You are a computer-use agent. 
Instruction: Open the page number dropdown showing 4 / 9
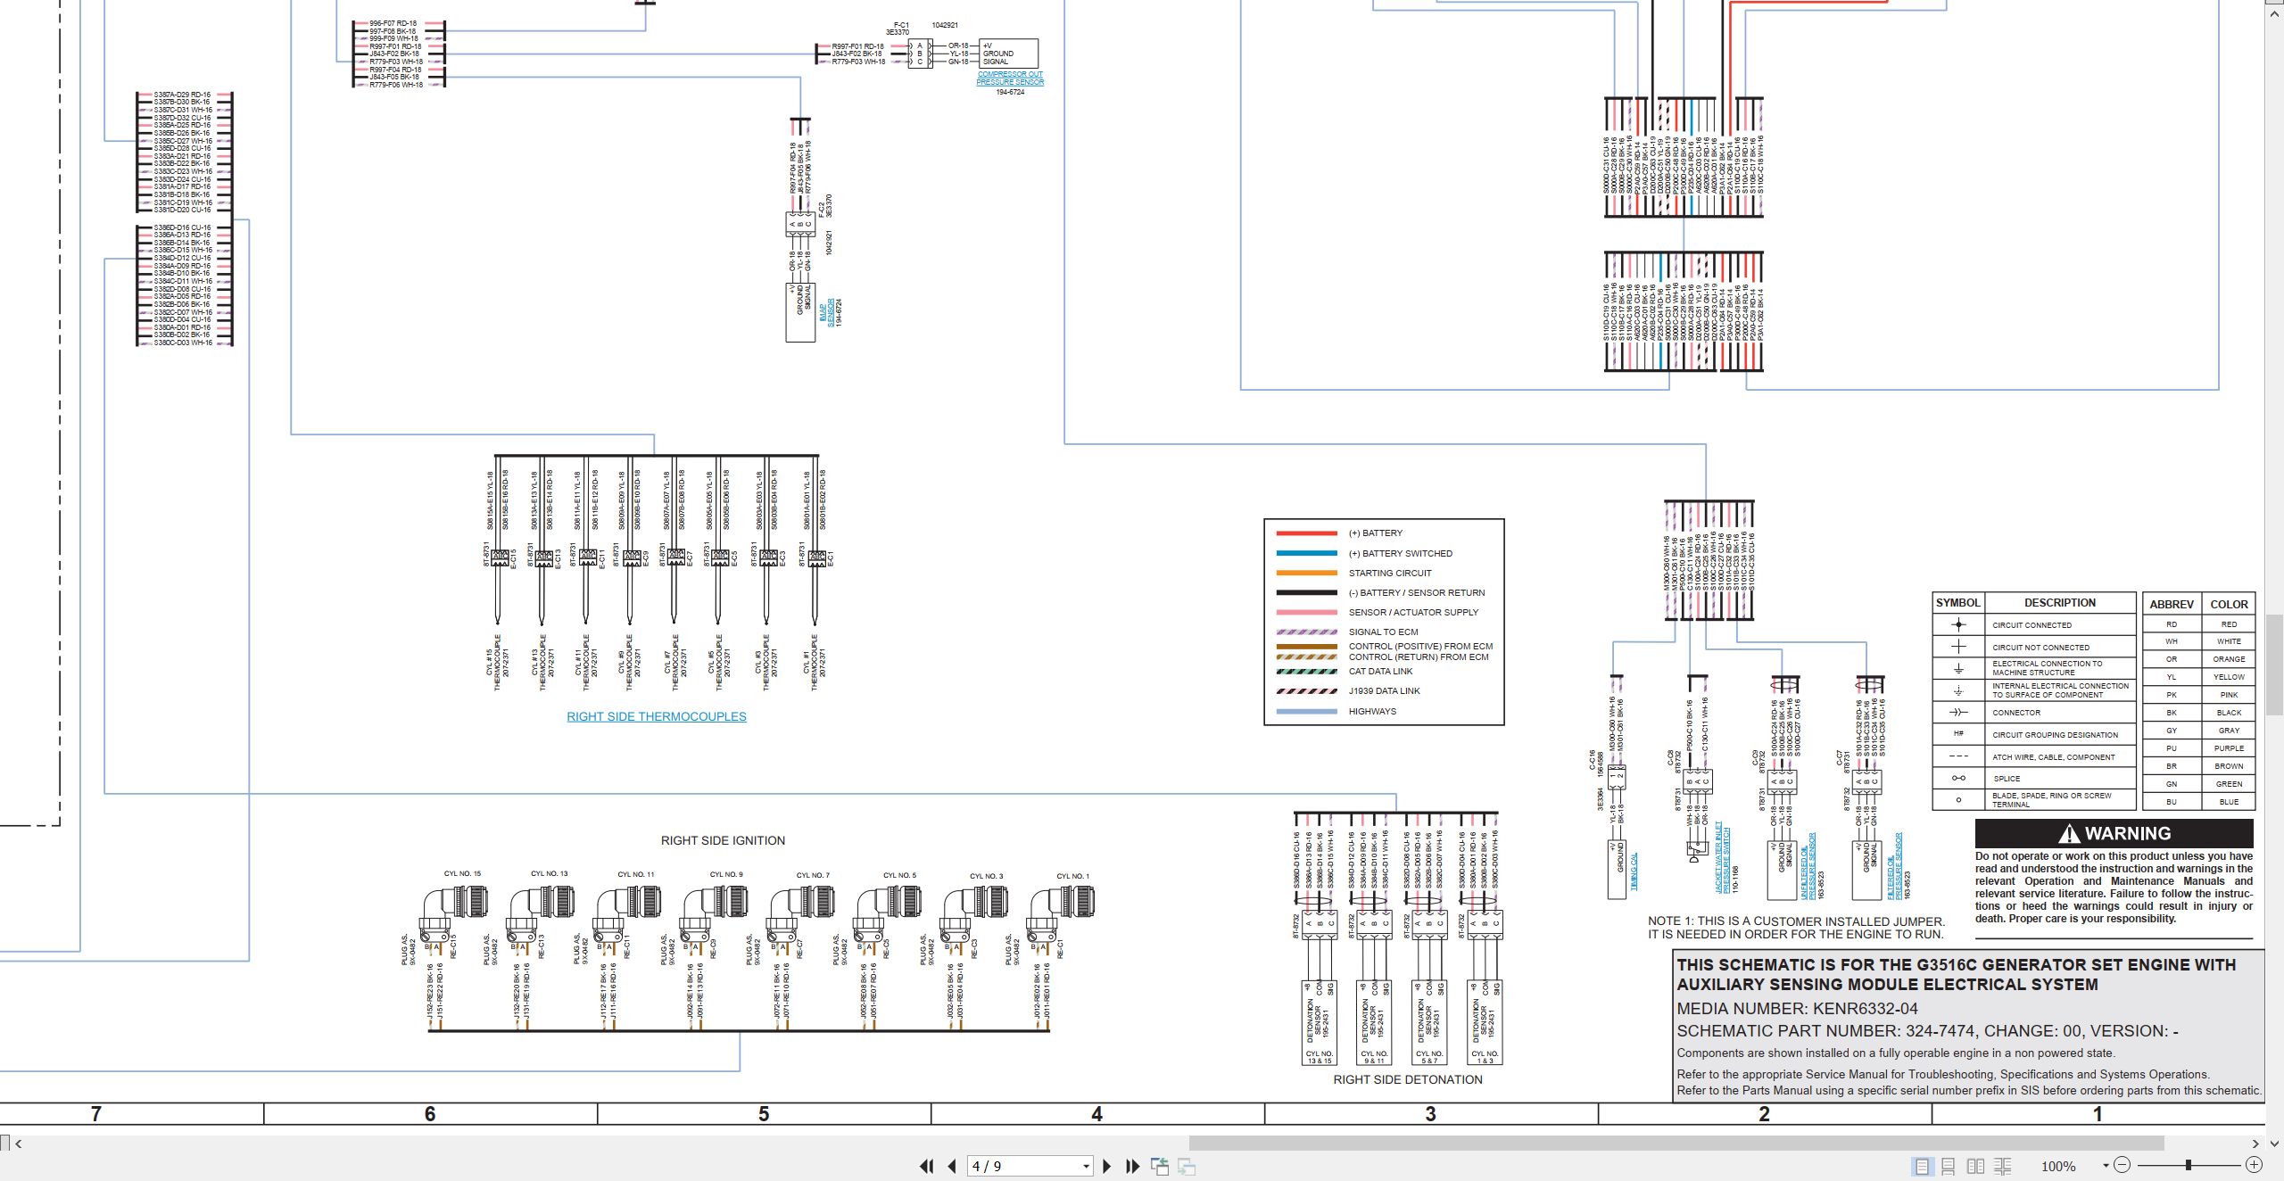(1086, 1166)
